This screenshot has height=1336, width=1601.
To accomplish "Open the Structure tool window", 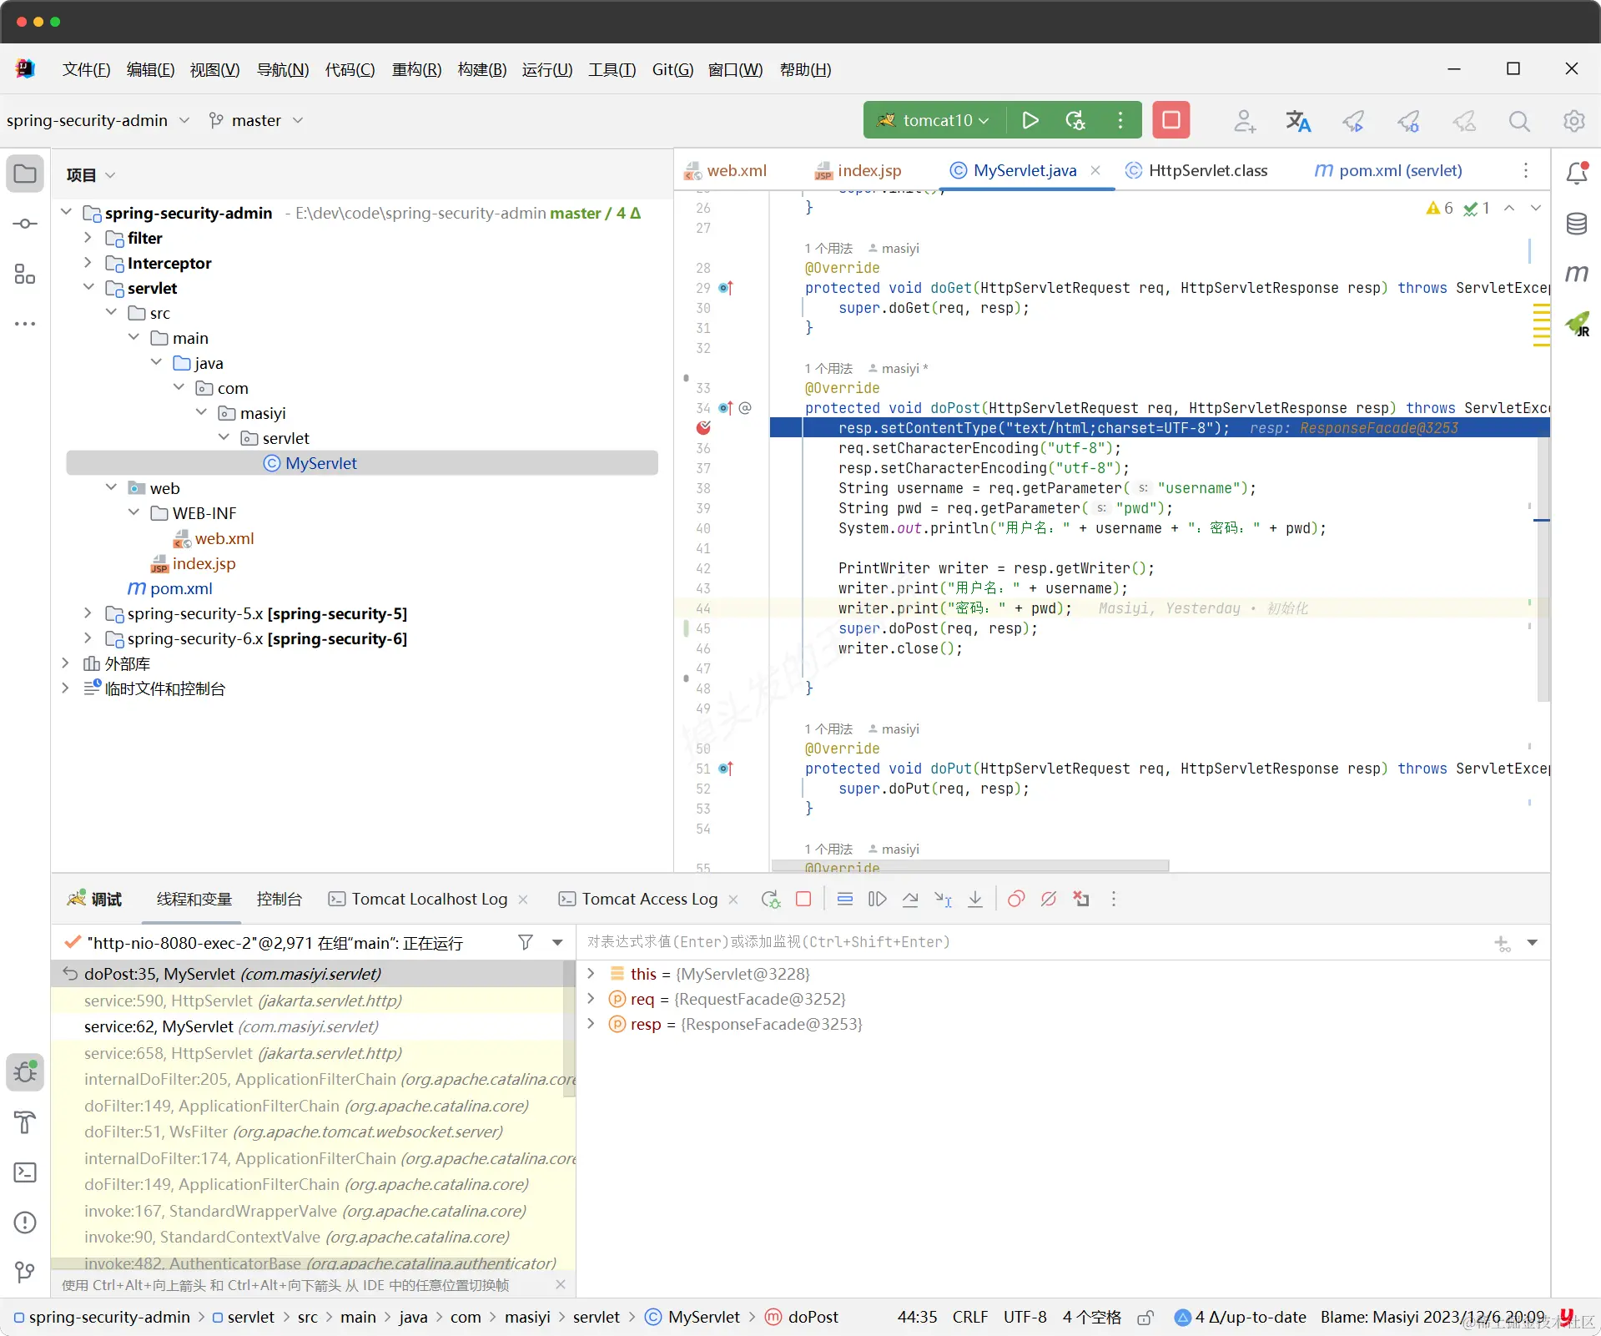I will click(x=25, y=274).
